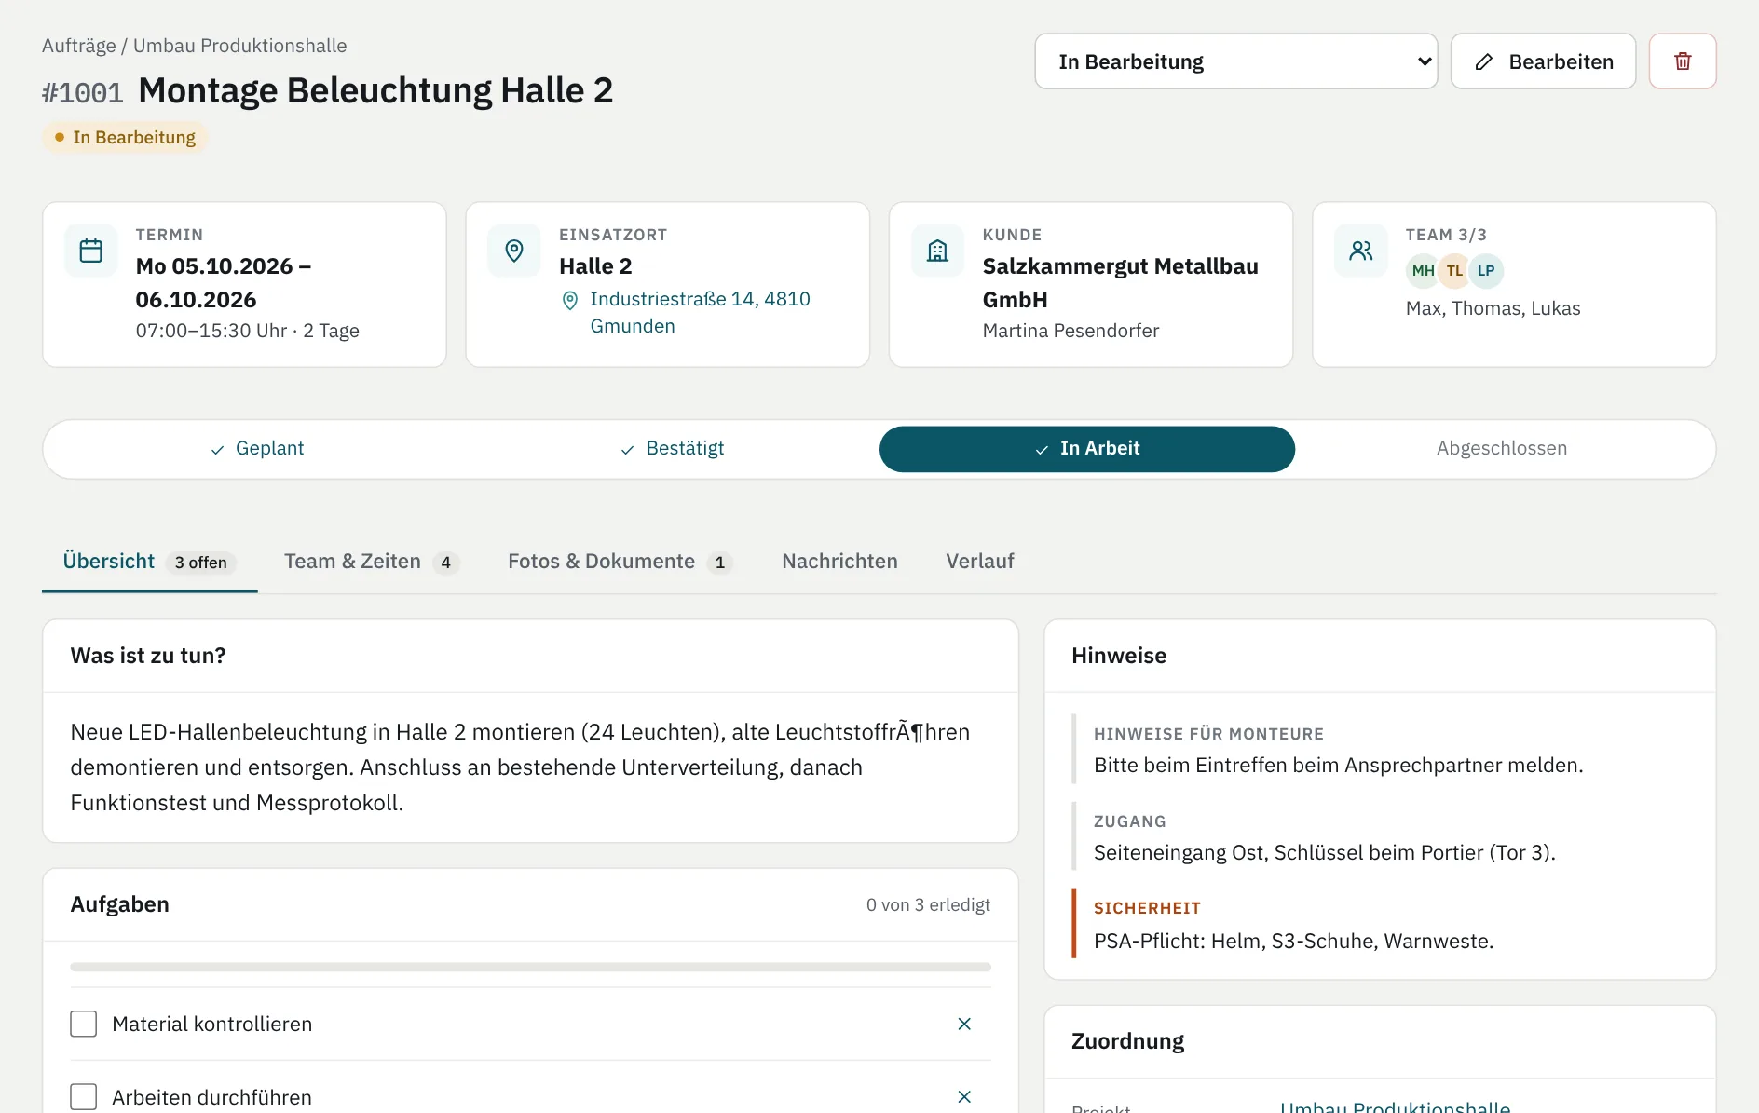The width and height of the screenshot is (1759, 1113).
Task: Open the Industriestraße 14 address link
Action: [700, 313]
